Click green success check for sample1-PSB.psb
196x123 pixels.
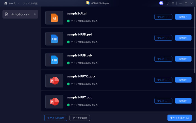pos(68,63)
